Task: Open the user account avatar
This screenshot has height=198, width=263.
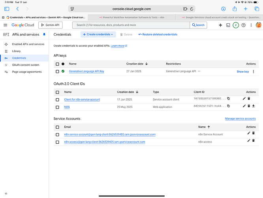Action: pyautogui.click(x=259, y=25)
